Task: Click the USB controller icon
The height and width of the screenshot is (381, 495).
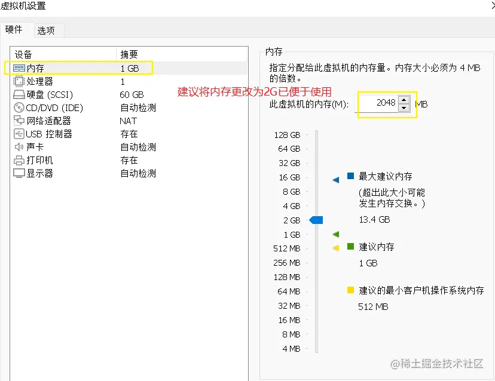Action: [19, 134]
